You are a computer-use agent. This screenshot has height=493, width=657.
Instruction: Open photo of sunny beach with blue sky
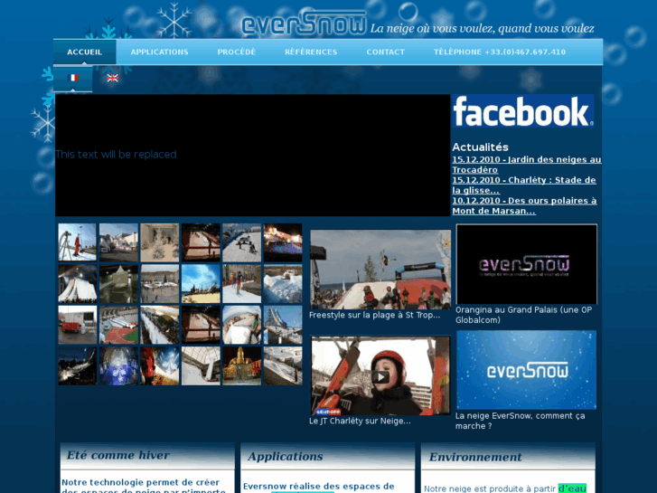tap(201, 284)
